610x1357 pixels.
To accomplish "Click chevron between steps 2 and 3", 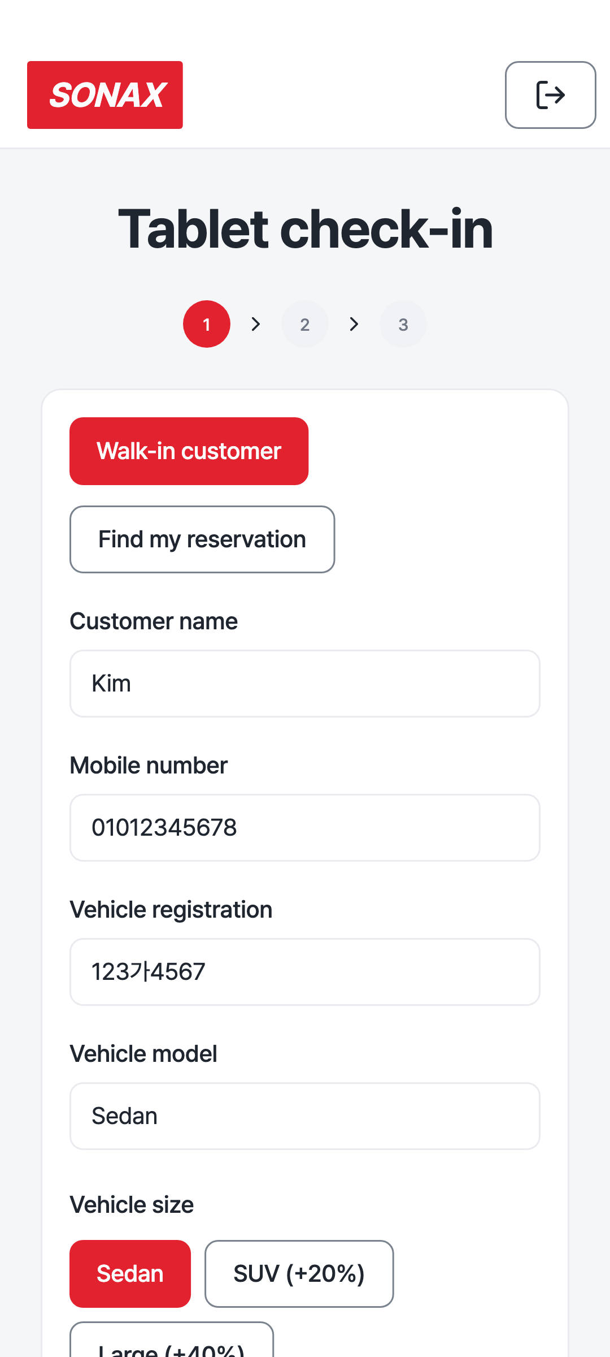I will click(354, 324).
